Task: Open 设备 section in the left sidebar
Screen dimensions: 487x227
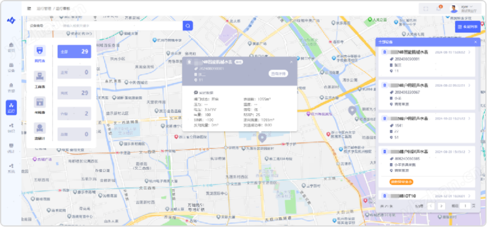Action: pyautogui.click(x=11, y=67)
